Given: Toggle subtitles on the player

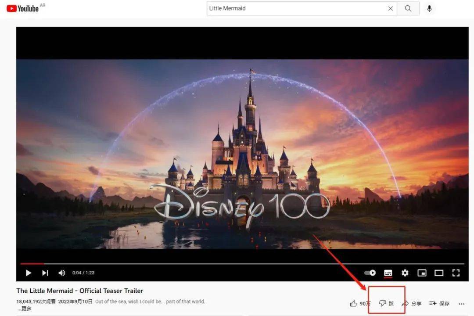Looking at the screenshot, I should click(388, 273).
